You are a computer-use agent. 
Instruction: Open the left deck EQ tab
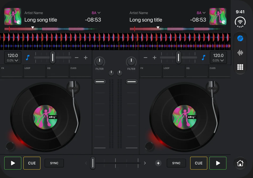tap(57, 72)
